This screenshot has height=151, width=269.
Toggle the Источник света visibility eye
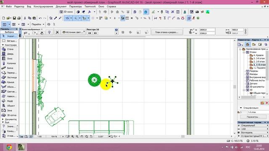(x=64, y=32)
